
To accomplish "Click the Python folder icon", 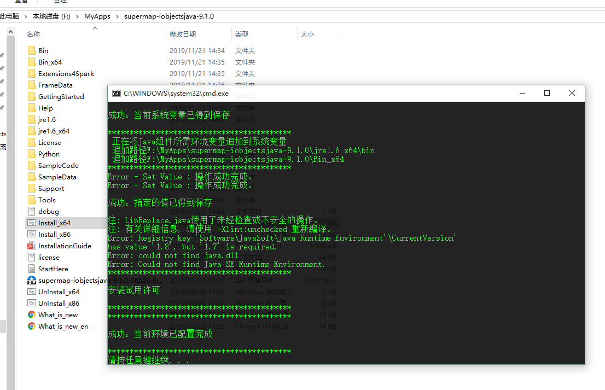I will point(32,154).
